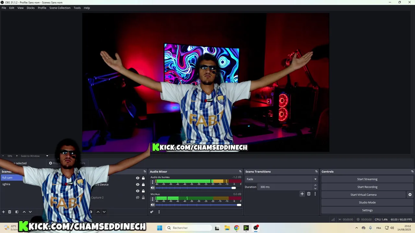Image resolution: width=415 pixels, height=233 pixels.
Task: Open Mic/Aux options three-dot menu
Action: [152, 199]
